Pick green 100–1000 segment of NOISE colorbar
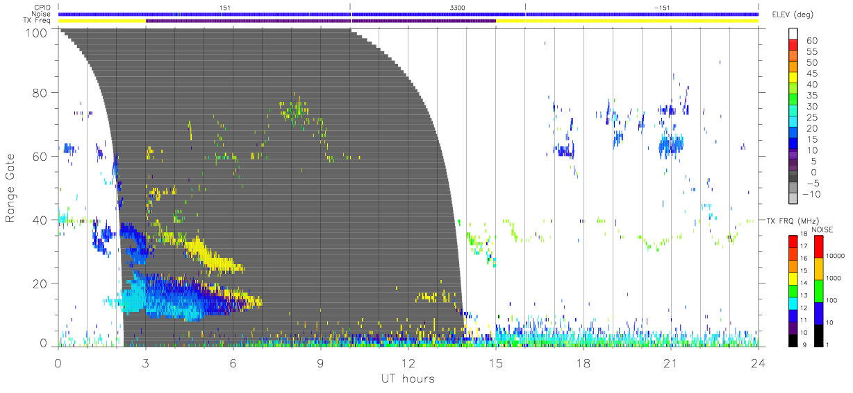Viewport: 853px width, 393px height. click(x=818, y=290)
